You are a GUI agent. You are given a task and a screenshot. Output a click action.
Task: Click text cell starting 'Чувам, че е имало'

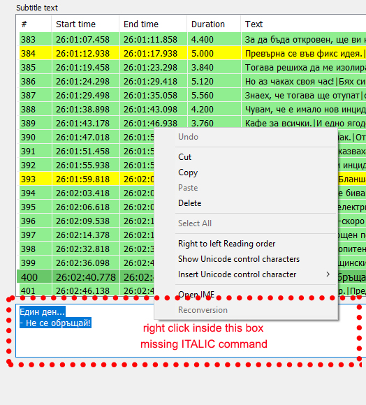point(304,109)
